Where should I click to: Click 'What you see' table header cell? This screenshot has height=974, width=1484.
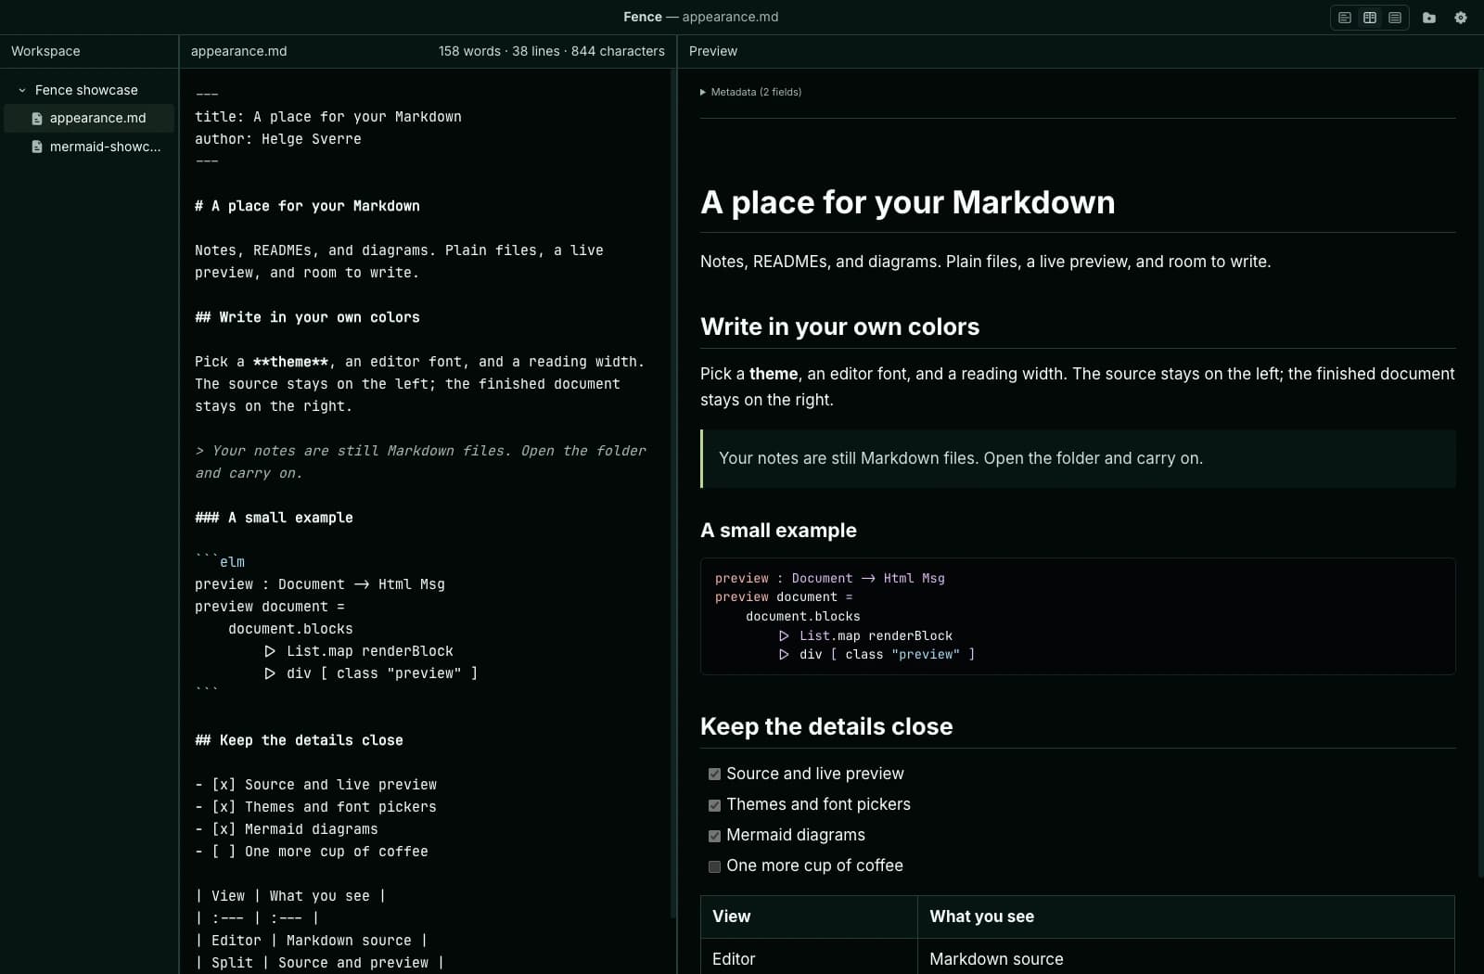coord(1186,916)
